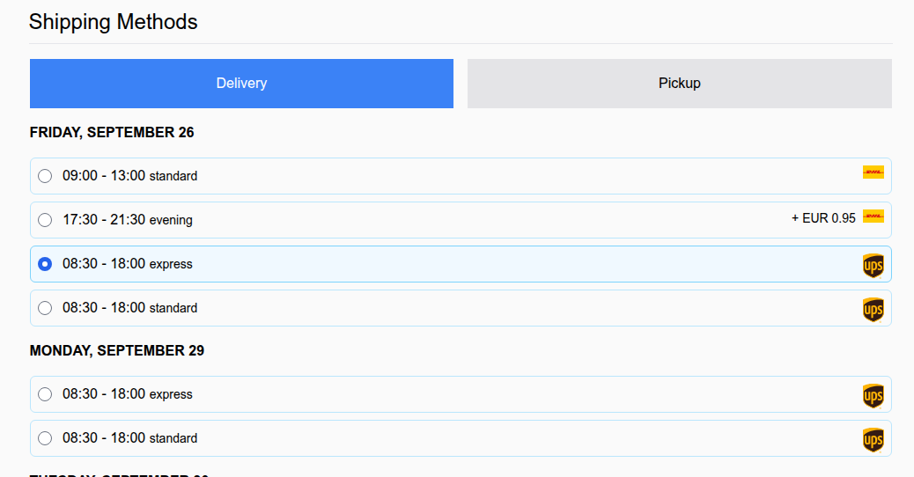Switch to the Delivery tab
Image resolution: width=914 pixels, height=477 pixels.
coord(241,84)
